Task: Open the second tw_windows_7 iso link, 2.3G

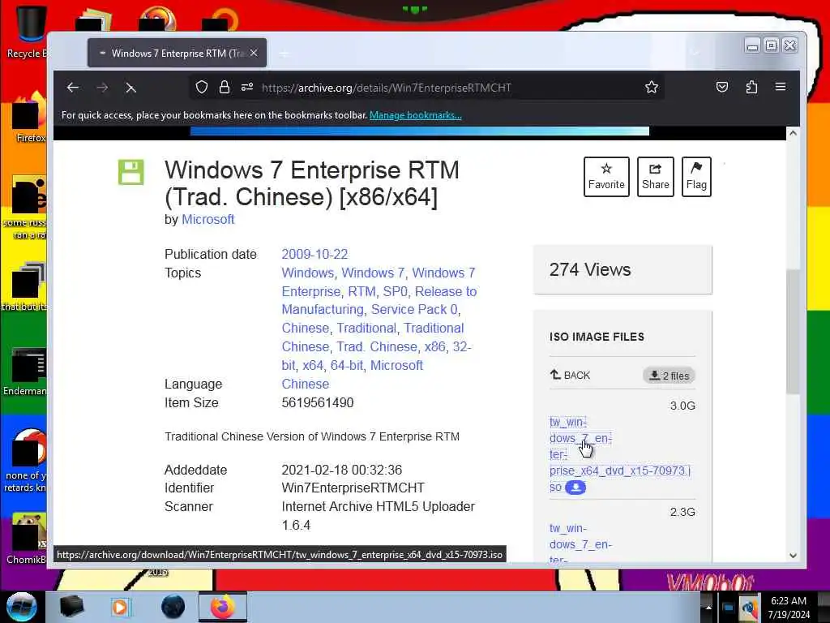Action: tap(580, 544)
